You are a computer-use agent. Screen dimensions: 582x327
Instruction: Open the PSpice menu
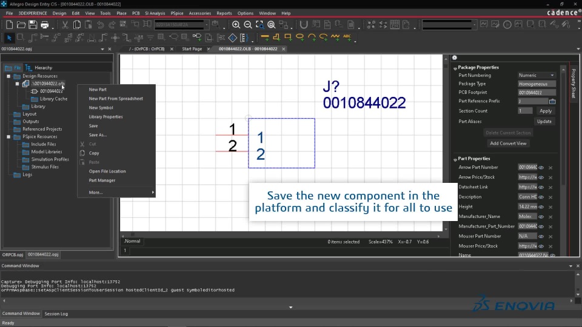(177, 13)
